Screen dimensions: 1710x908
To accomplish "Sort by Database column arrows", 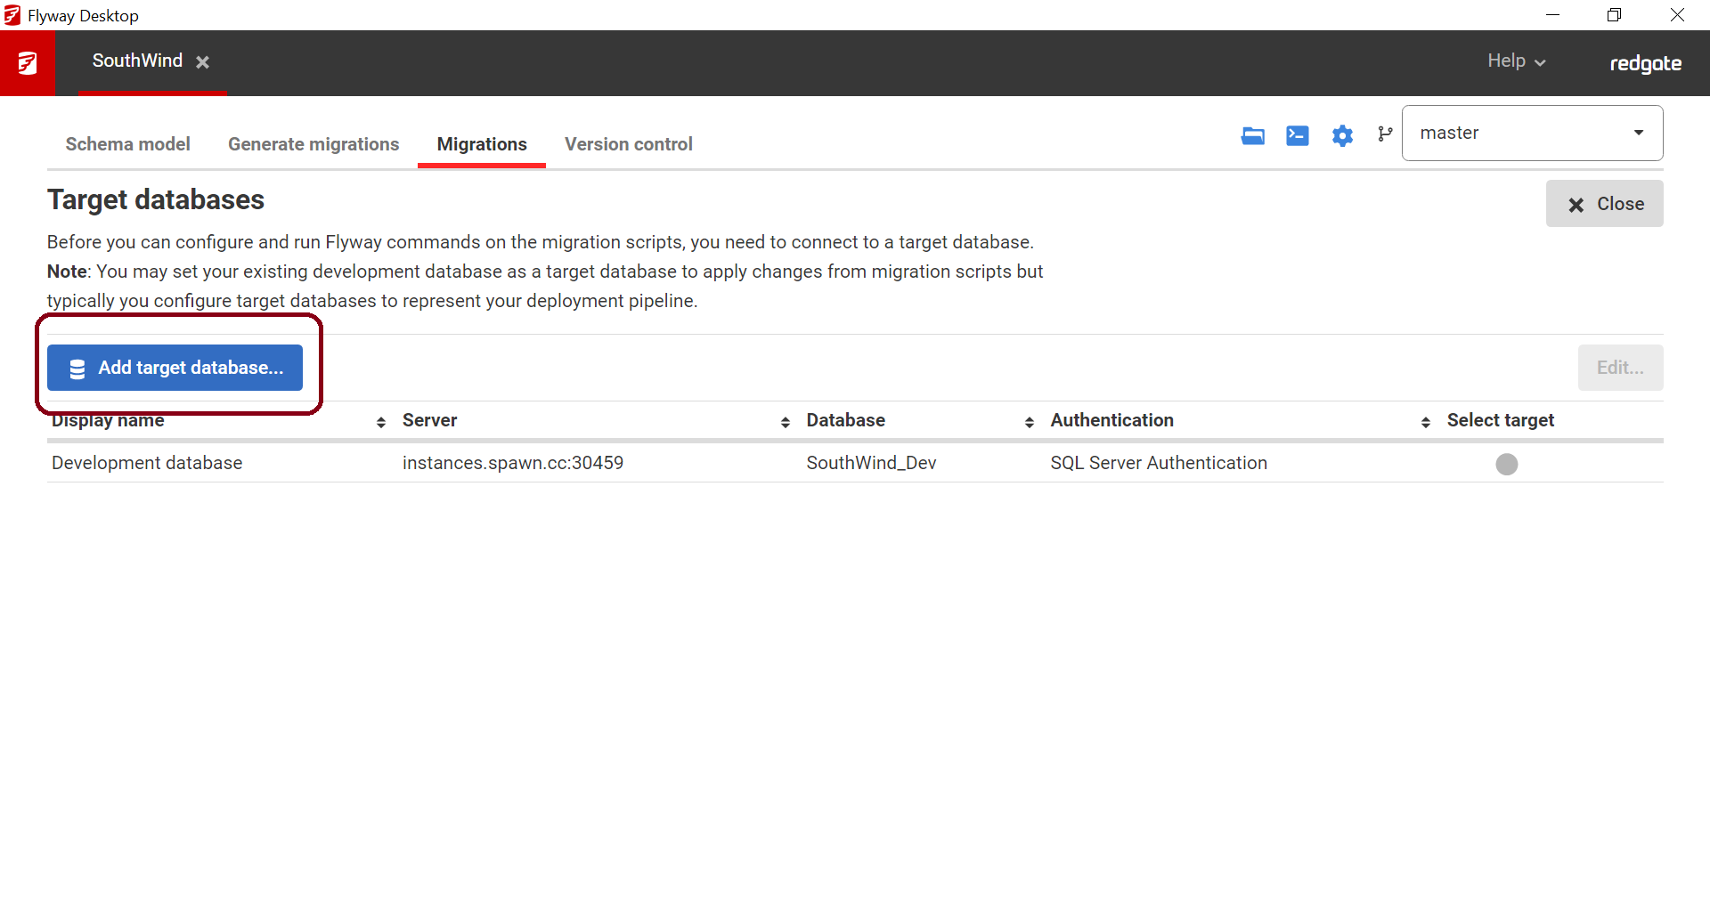I will click(x=1029, y=422).
